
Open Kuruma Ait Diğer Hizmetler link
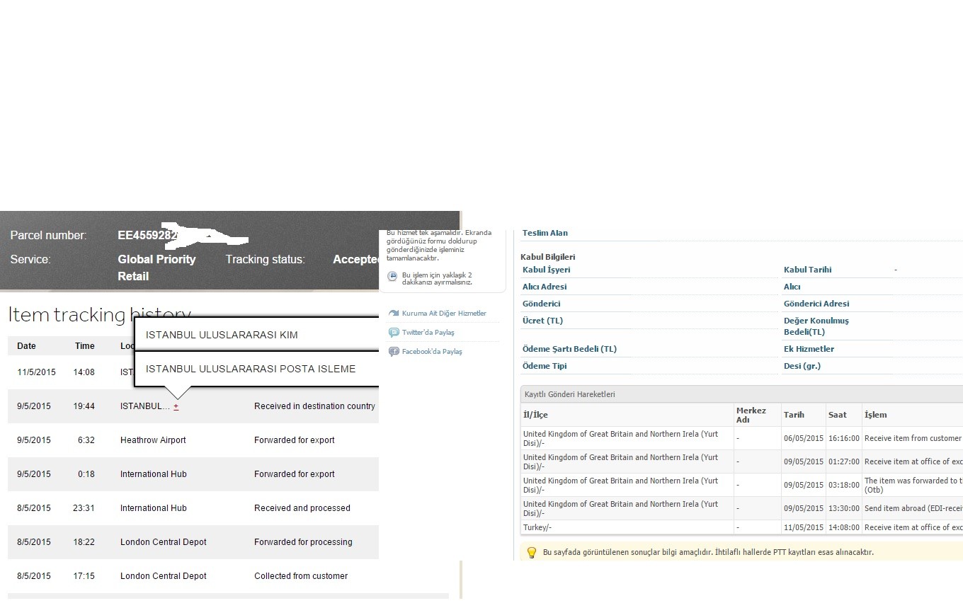coord(444,314)
